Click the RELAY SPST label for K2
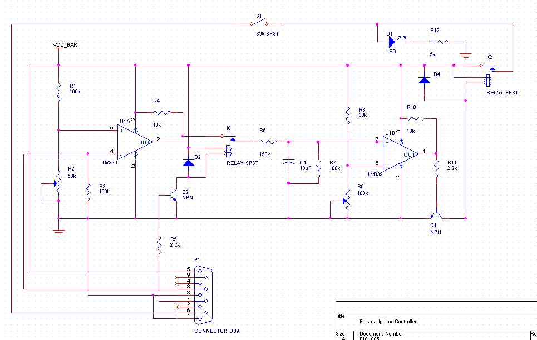 (x=502, y=92)
